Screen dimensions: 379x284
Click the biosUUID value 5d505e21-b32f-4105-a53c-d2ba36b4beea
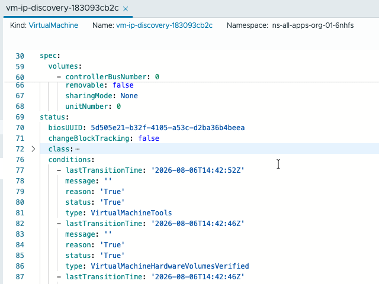click(168, 128)
